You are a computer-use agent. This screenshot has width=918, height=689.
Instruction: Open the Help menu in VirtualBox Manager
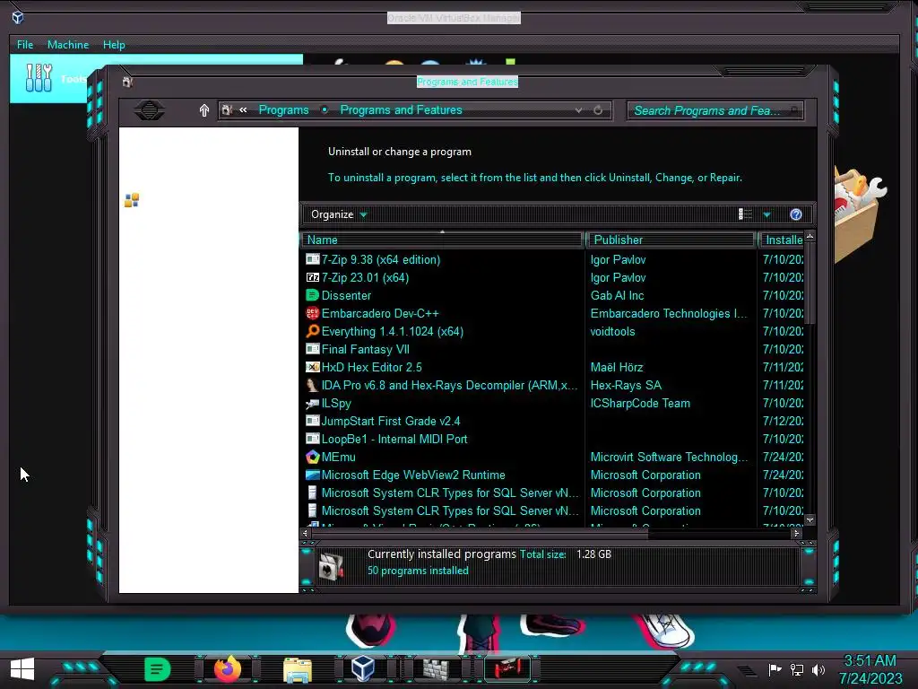pyautogui.click(x=114, y=45)
